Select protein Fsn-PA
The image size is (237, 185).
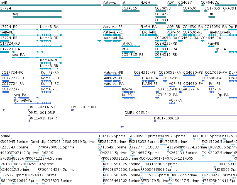coord(215,89)
